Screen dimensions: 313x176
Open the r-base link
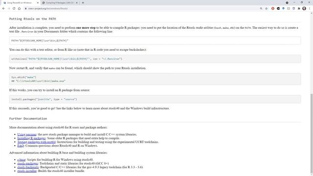click(x=22, y=160)
